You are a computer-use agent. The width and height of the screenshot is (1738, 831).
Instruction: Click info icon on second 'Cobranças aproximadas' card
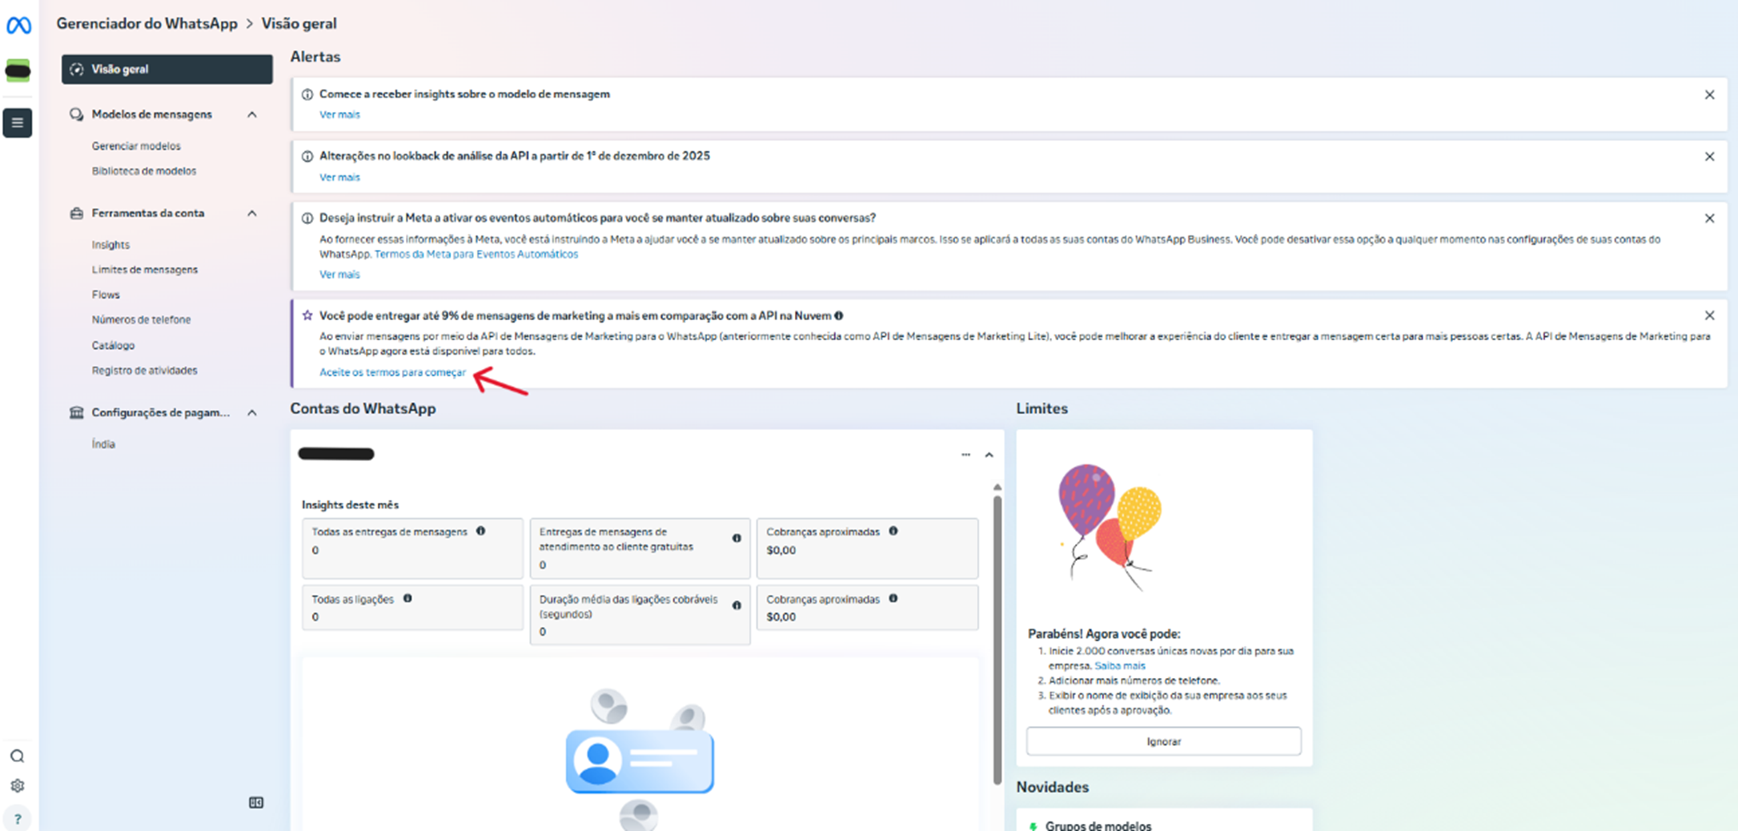[x=893, y=598]
